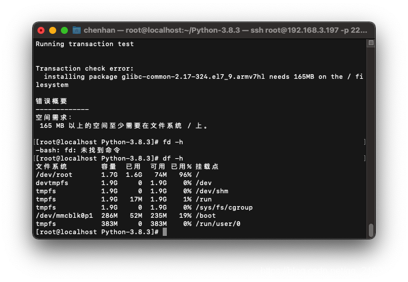The width and height of the screenshot is (408, 282).
Task: Click the glibc-common-2.17-324.el7_9.armv7hl package name
Action: tap(193, 77)
